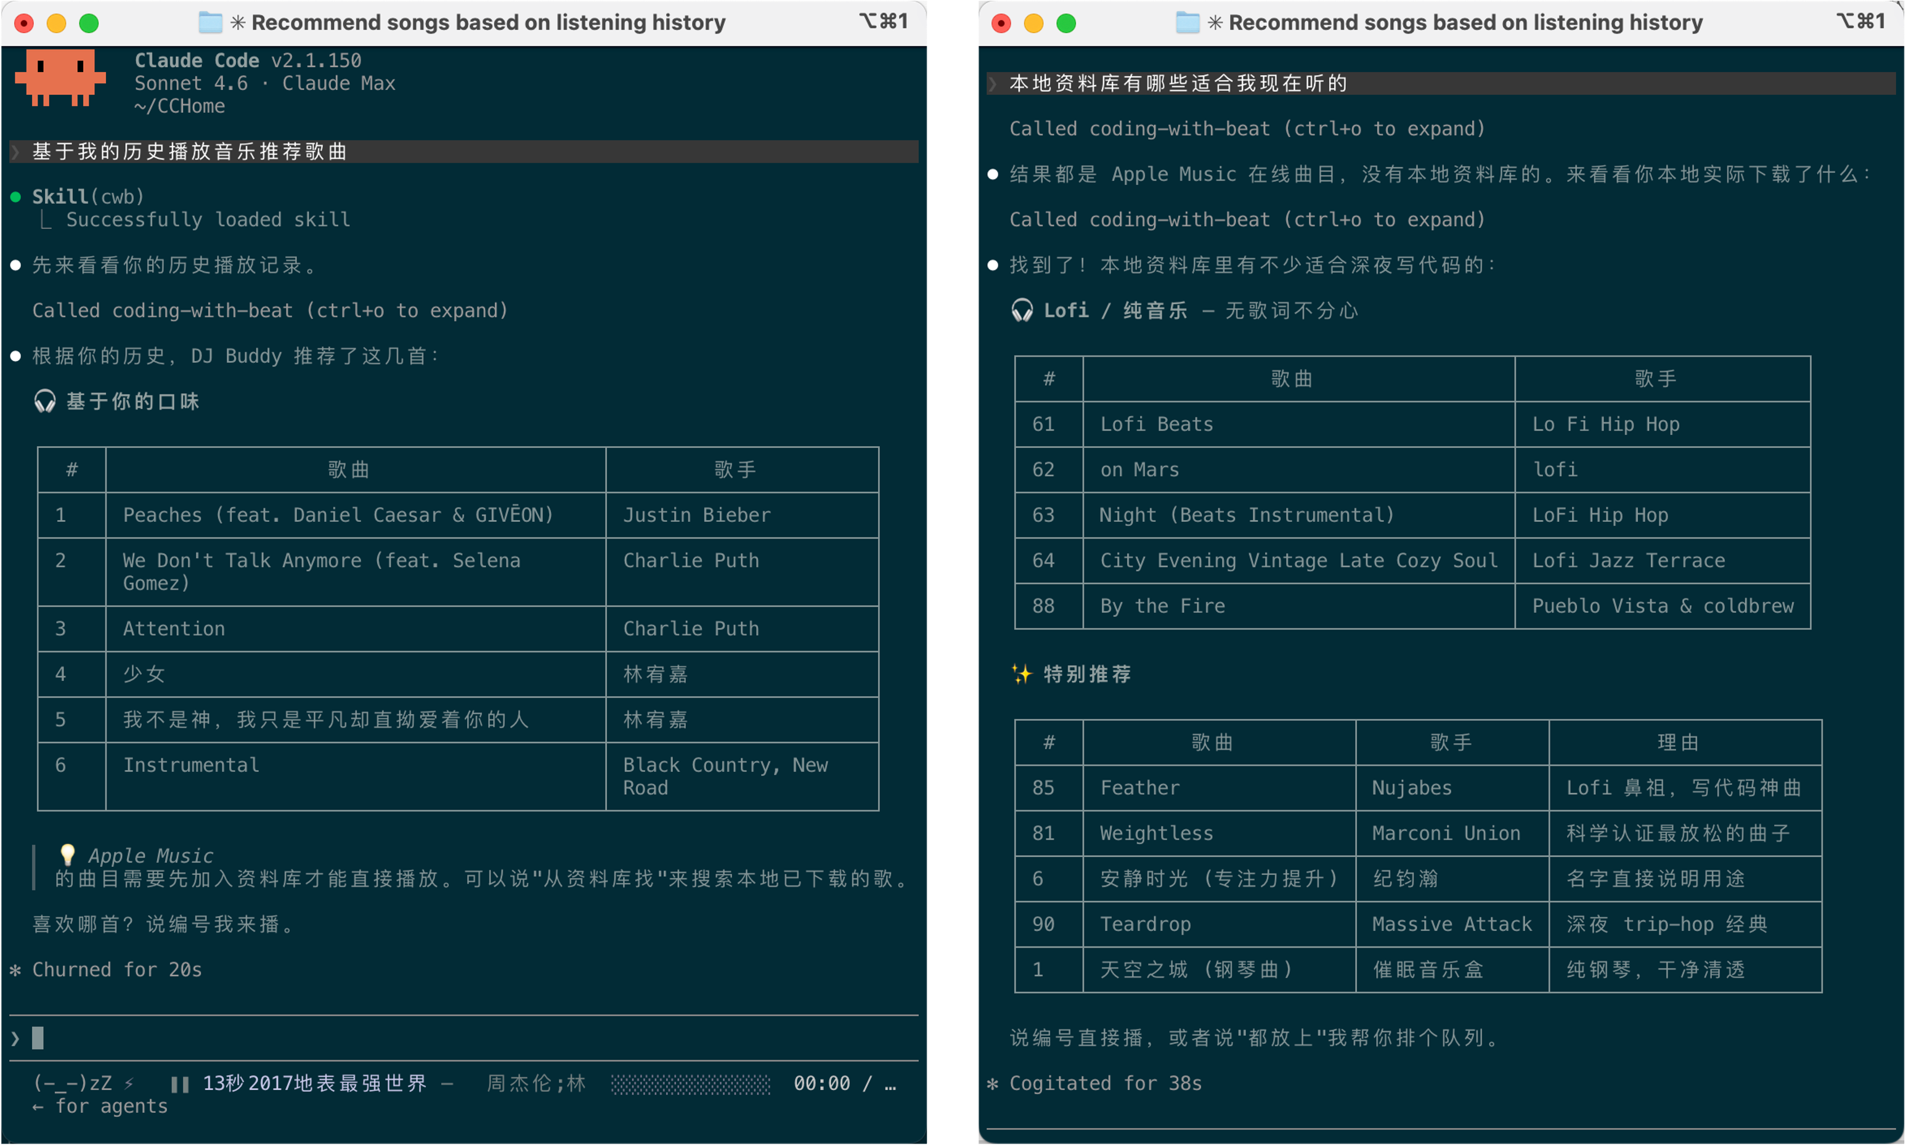Click the headphone icon beside Lofi / 纯音乐
The image size is (1906, 1146).
[x=1022, y=311]
